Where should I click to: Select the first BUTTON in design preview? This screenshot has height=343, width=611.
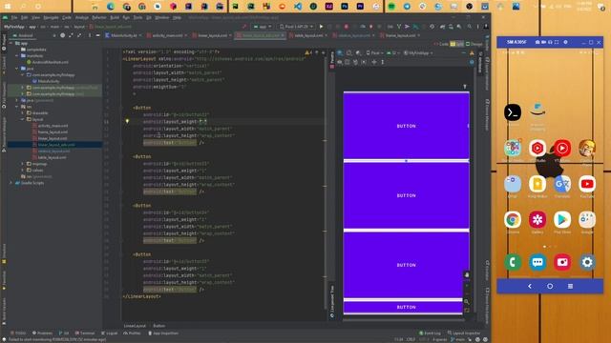(x=406, y=126)
